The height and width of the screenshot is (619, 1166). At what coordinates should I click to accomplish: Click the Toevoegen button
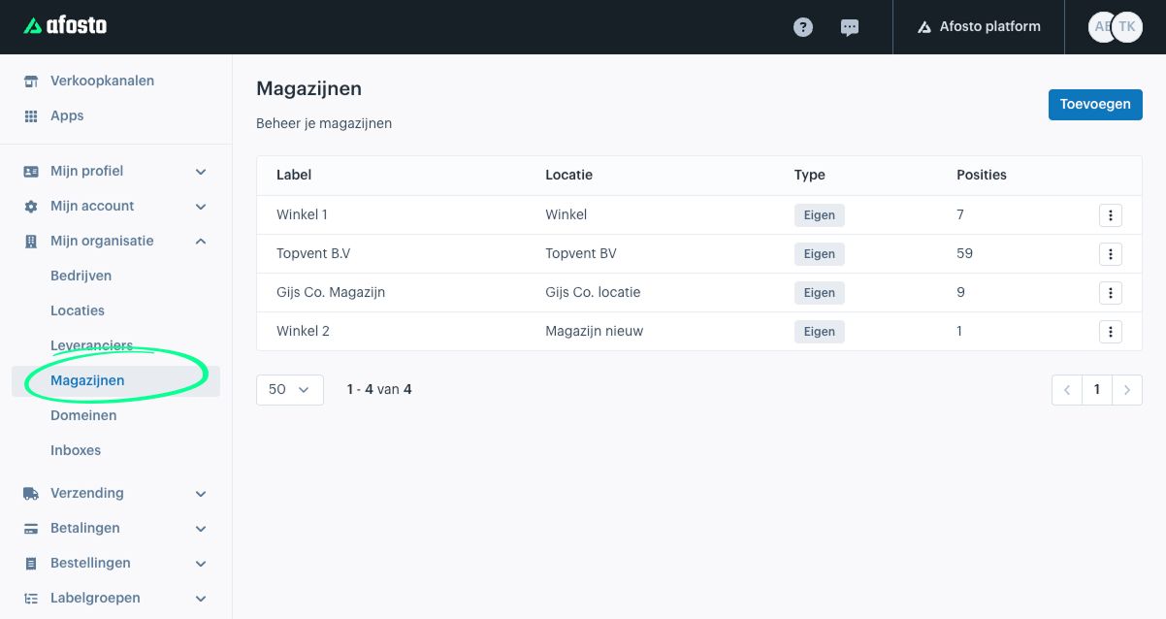(x=1095, y=104)
